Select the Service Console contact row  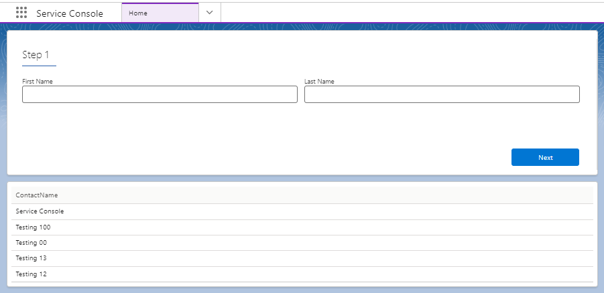[x=302, y=211]
